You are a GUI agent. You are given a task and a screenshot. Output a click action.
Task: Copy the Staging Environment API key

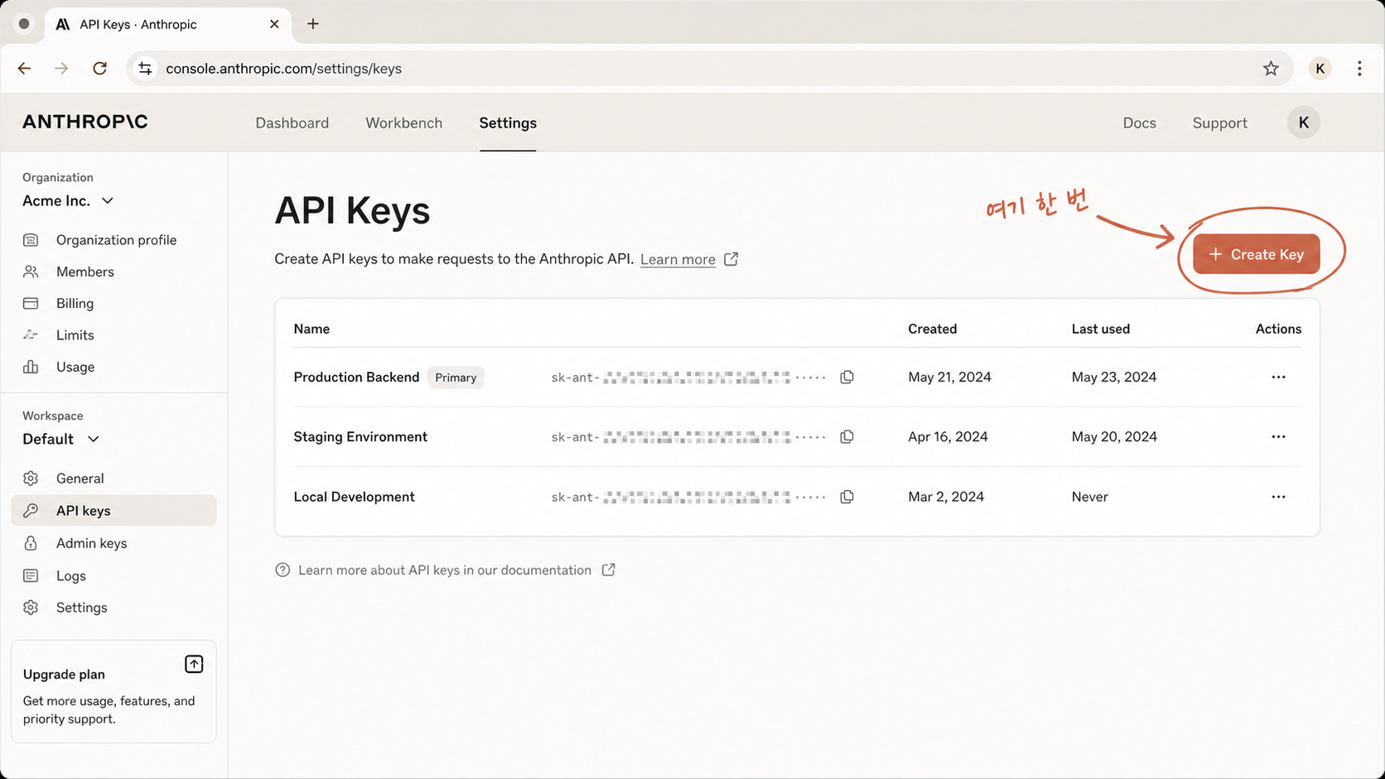coord(847,436)
